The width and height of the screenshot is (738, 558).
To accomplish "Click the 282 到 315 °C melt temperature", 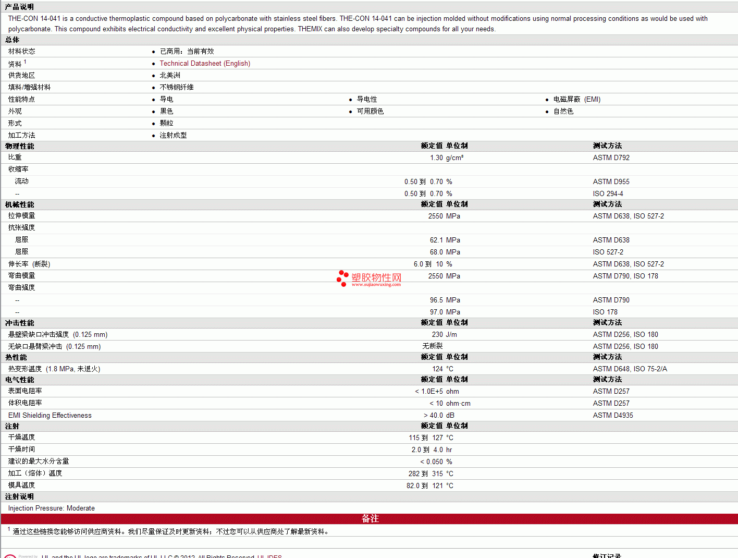I will click(x=431, y=474).
